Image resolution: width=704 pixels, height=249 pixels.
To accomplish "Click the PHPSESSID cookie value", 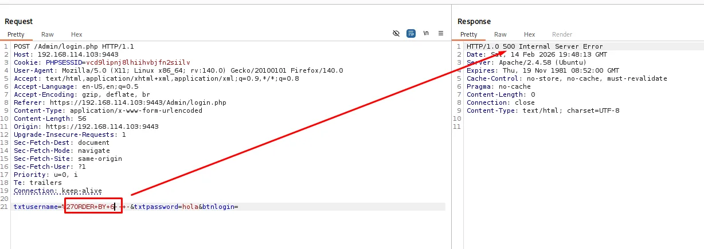I will pos(137,62).
